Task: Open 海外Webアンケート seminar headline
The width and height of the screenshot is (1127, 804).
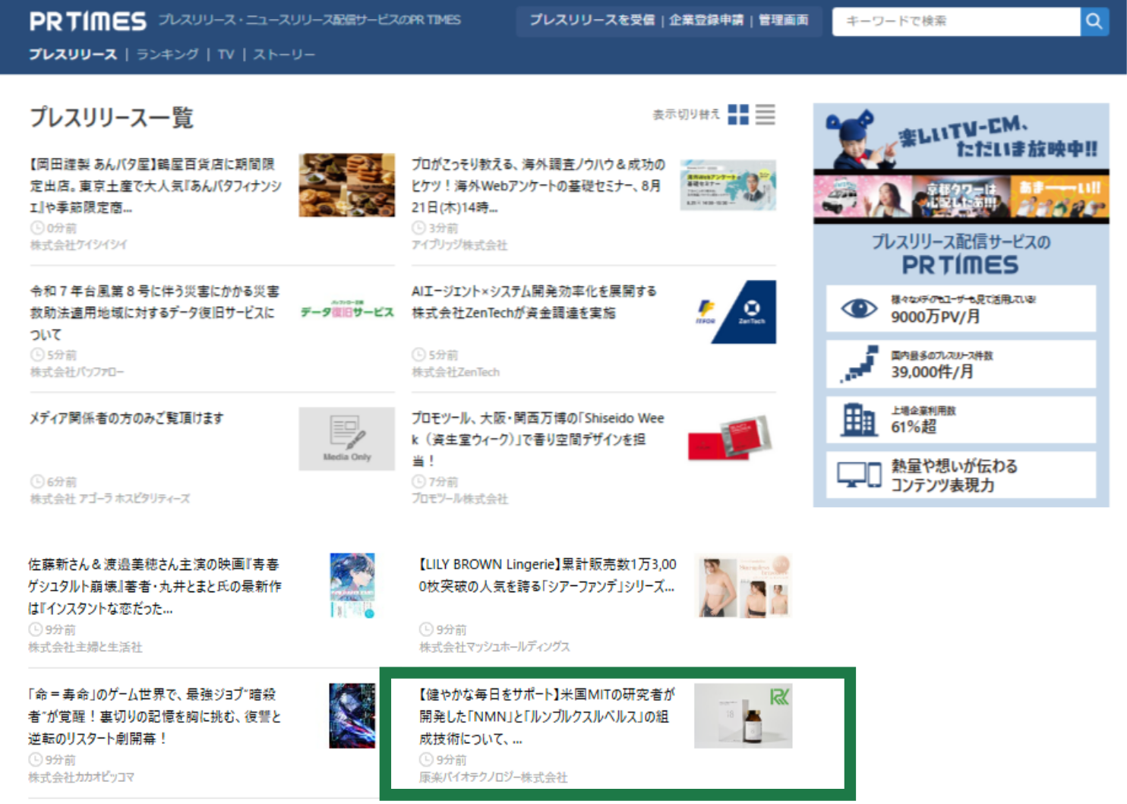Action: 538,186
